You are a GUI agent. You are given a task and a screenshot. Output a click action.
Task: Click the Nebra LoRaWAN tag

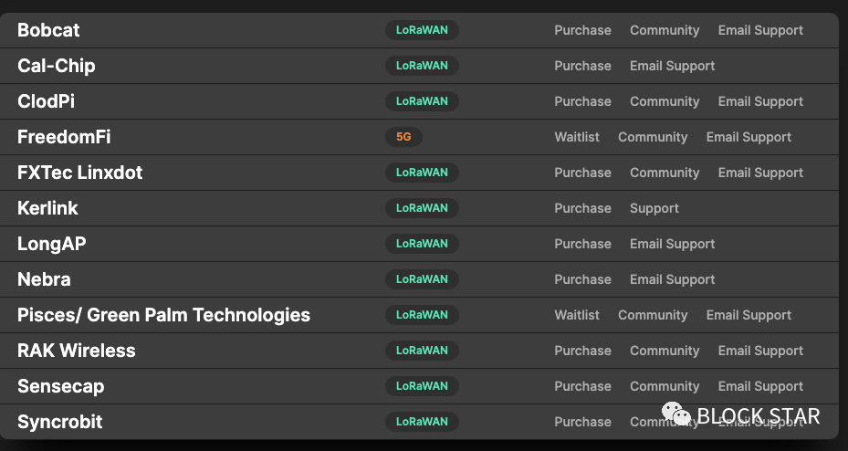(422, 279)
